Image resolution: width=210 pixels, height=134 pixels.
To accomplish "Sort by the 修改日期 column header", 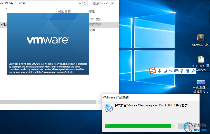I will [64, 12].
